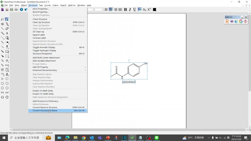Click the Save document icon
The image size is (251, 141).
(x=12, y=10)
